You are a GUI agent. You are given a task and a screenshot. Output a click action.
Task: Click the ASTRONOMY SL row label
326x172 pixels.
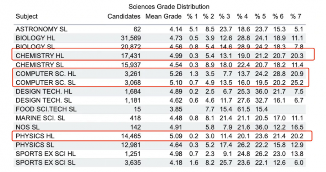(42, 29)
